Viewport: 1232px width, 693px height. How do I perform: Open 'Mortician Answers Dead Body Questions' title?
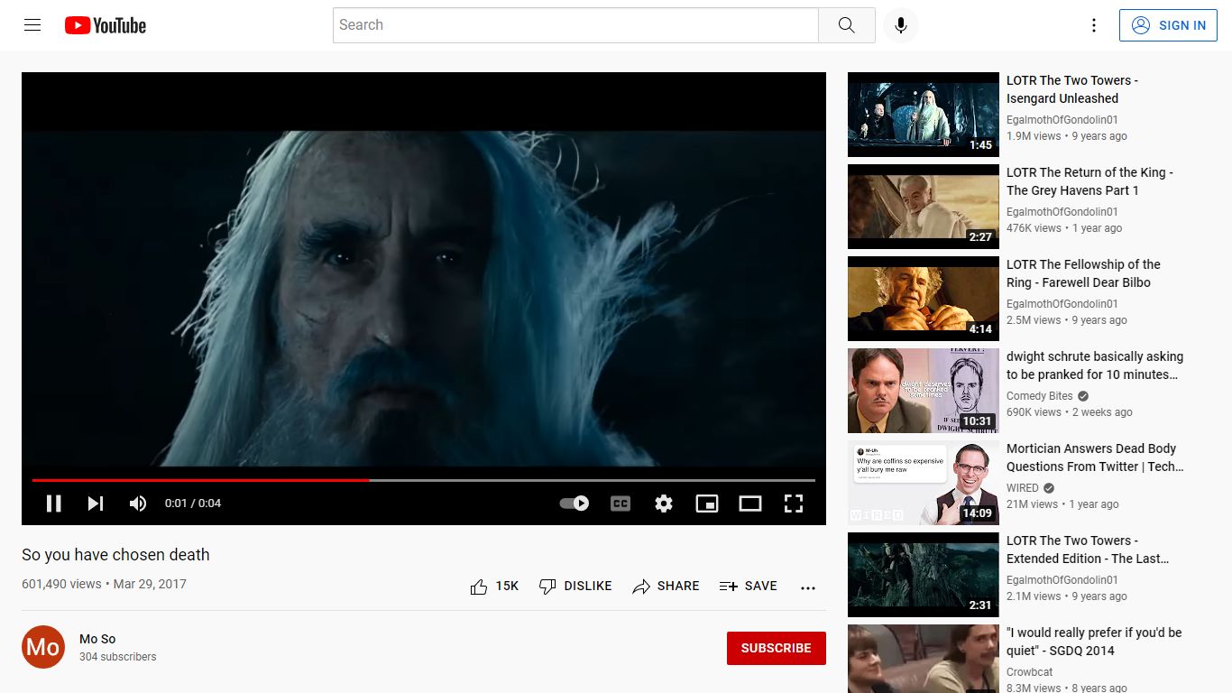[x=1095, y=457]
